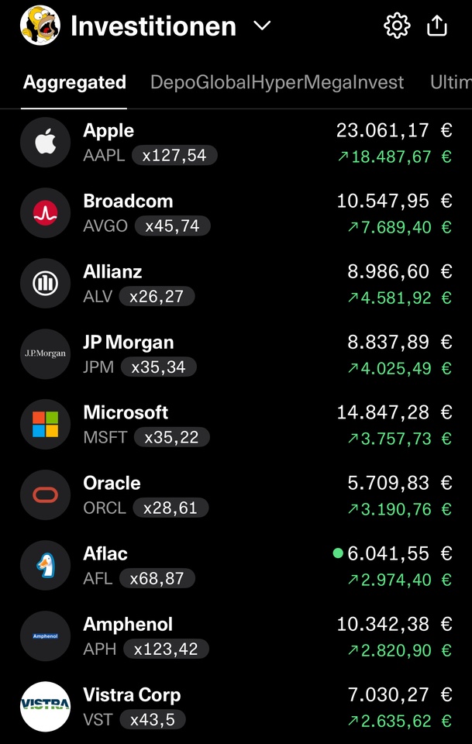
Task: Open the JP Morgan position row
Action: coord(236,354)
